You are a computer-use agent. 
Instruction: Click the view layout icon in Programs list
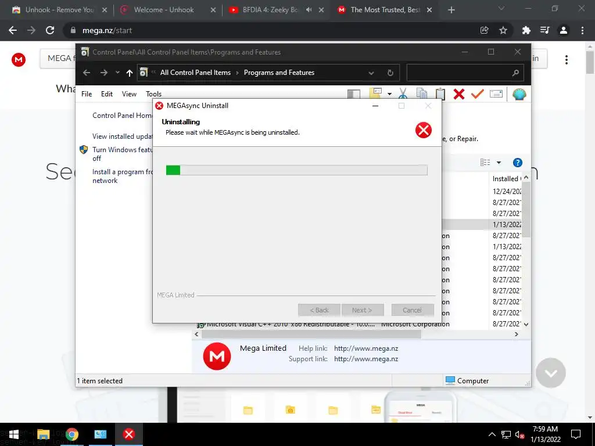coord(485,163)
